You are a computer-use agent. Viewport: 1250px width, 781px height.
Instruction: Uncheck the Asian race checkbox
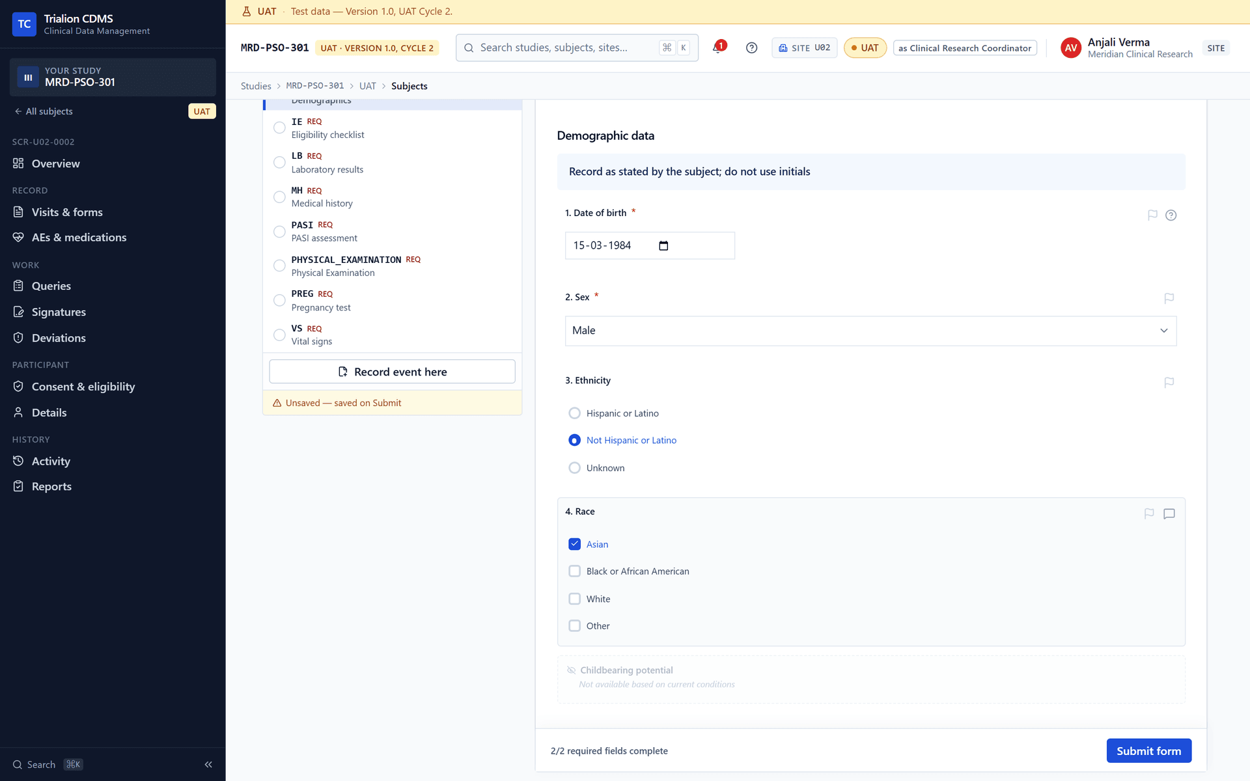574,544
